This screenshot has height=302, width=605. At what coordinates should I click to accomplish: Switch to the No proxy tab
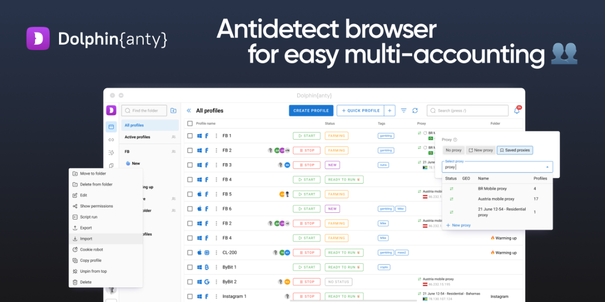click(x=453, y=150)
